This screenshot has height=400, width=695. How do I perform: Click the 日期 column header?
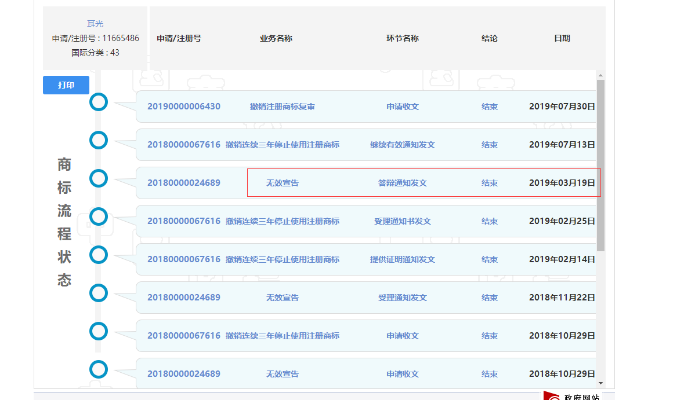click(562, 38)
